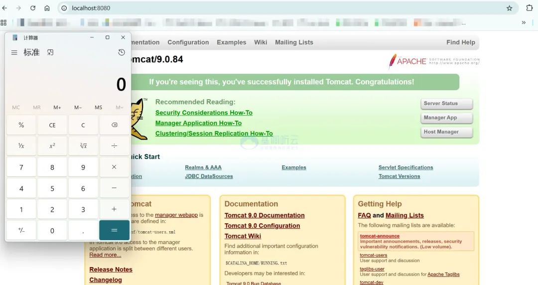The image size is (538, 285).
Task: Open the calculator history panel
Action: 122,52
